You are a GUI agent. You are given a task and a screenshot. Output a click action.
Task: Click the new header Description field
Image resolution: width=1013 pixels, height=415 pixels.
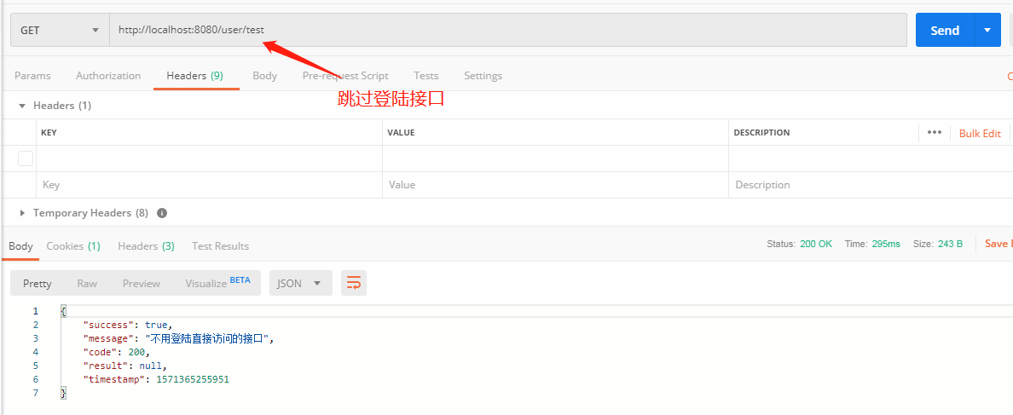(x=871, y=185)
